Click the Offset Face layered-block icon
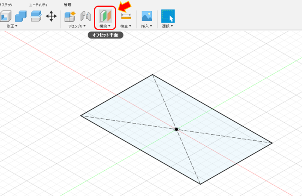302x196 pixels. click(36, 16)
